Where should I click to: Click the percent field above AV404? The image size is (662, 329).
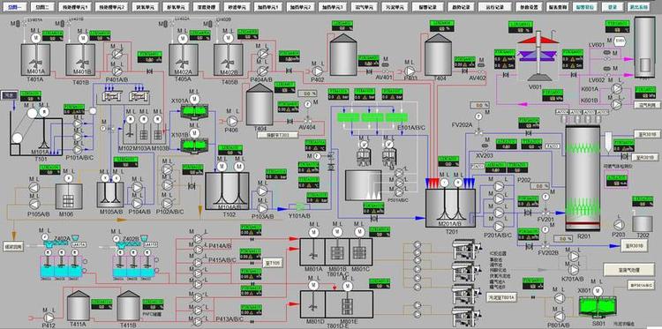point(307,93)
